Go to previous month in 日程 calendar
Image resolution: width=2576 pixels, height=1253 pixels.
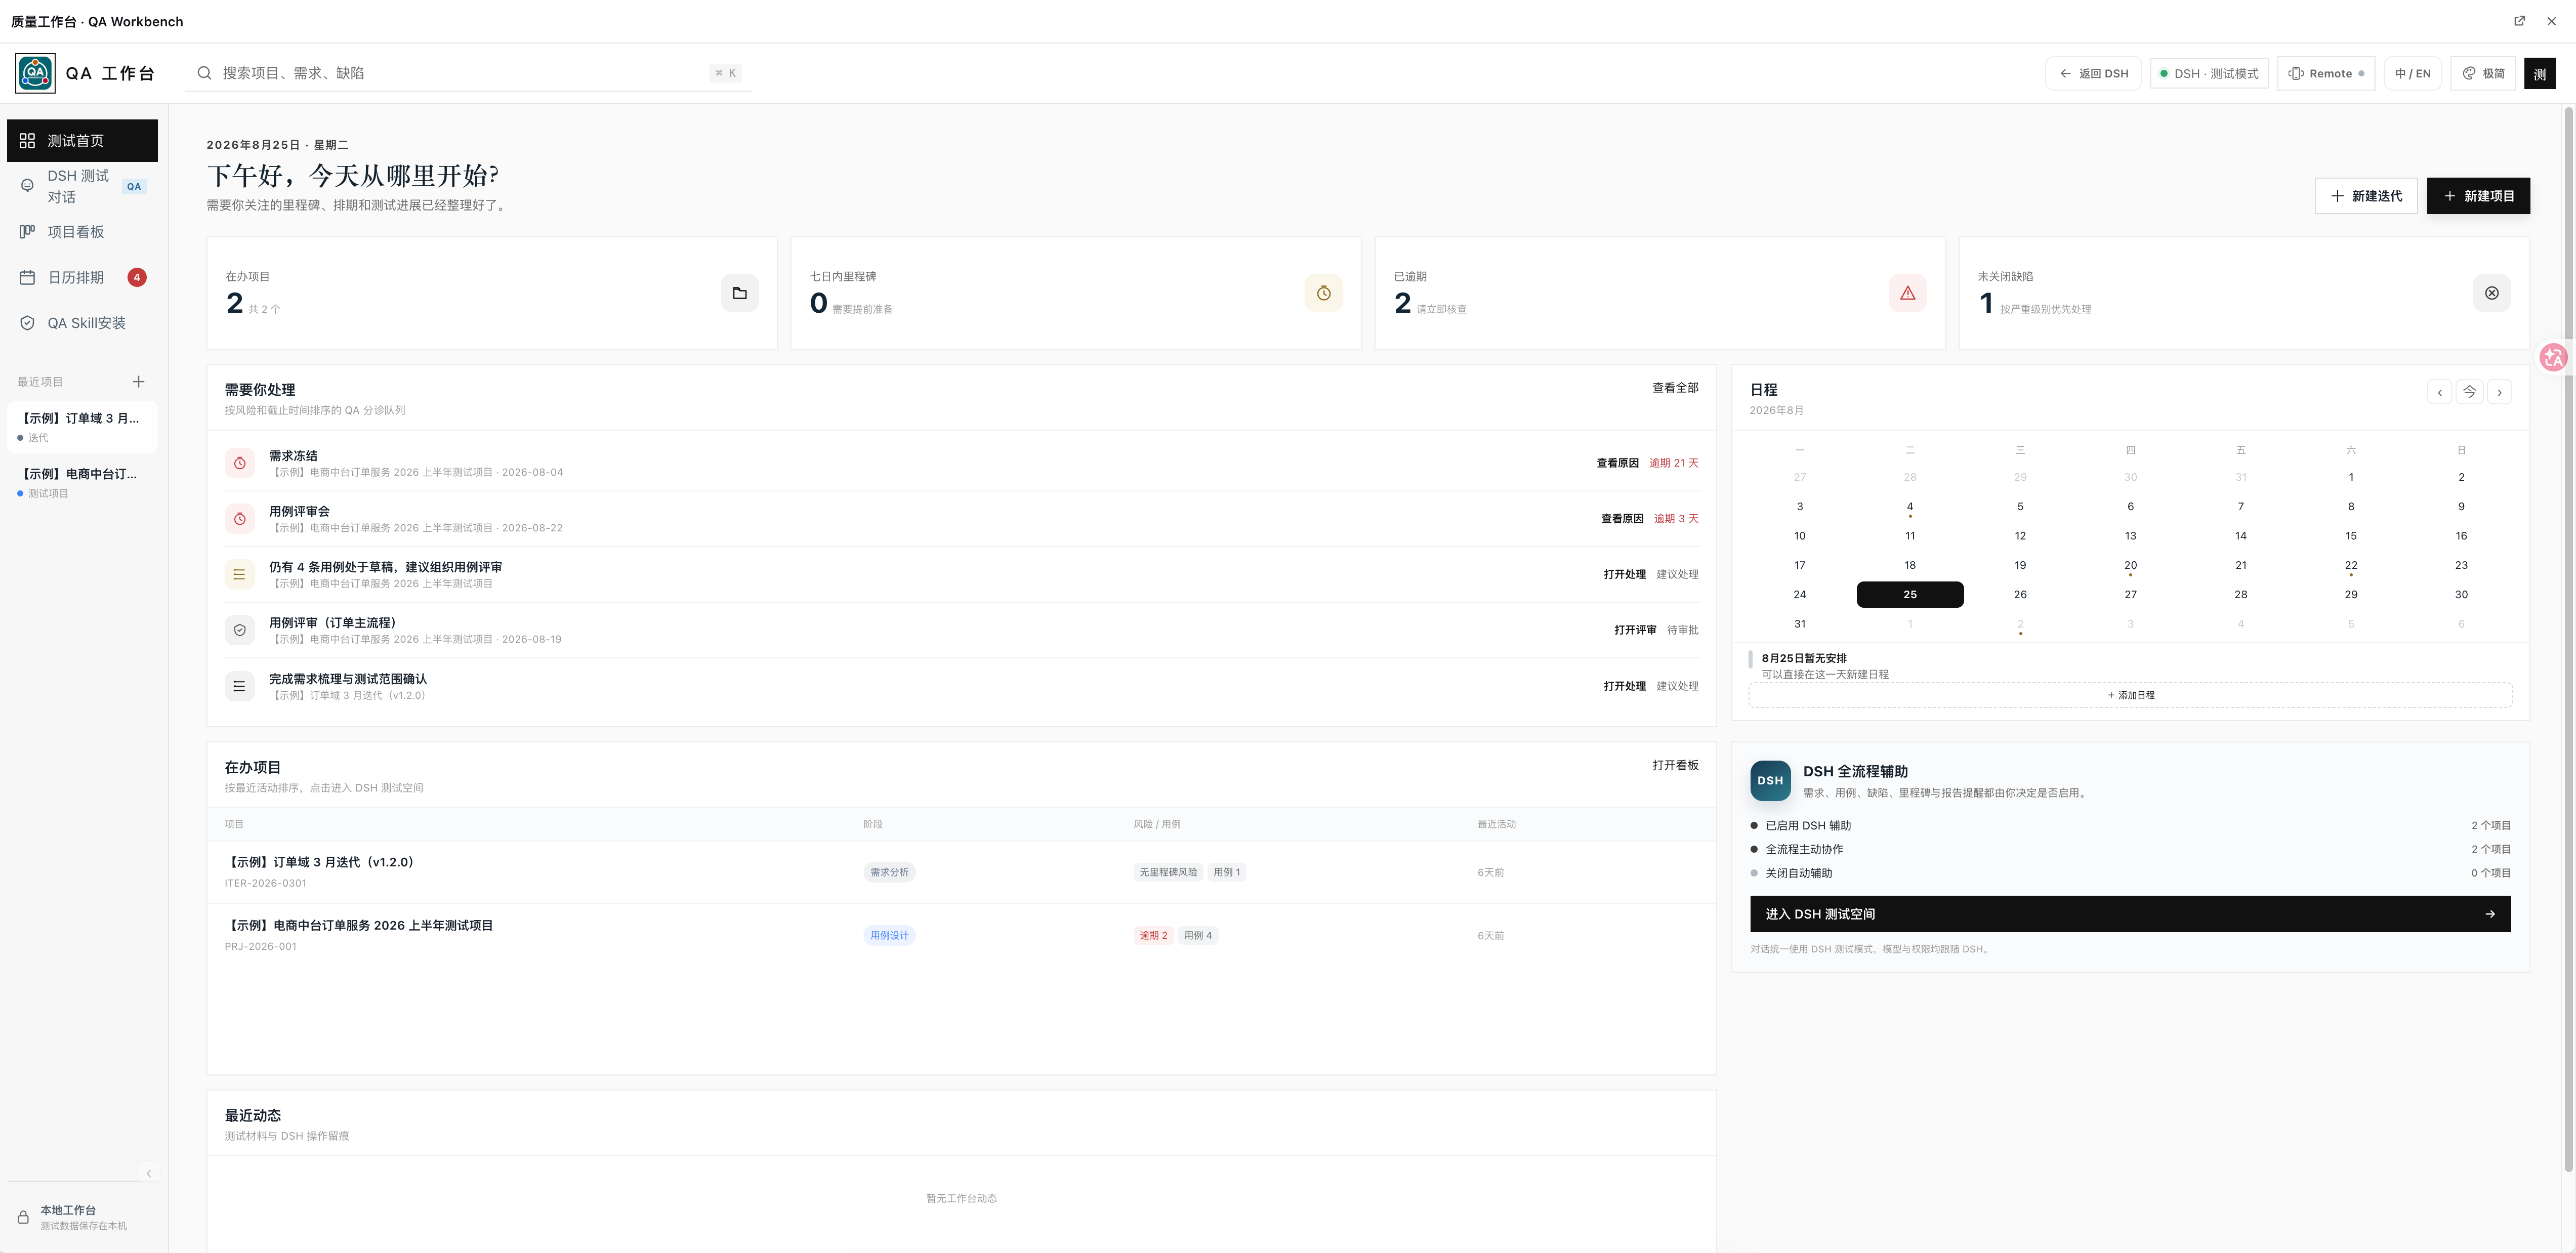(2440, 392)
